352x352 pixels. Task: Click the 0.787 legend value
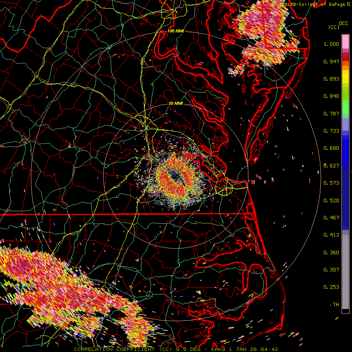coord(331,113)
